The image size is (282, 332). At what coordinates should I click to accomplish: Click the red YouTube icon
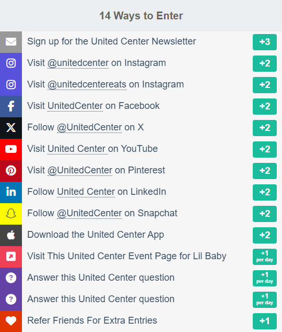(x=11, y=149)
